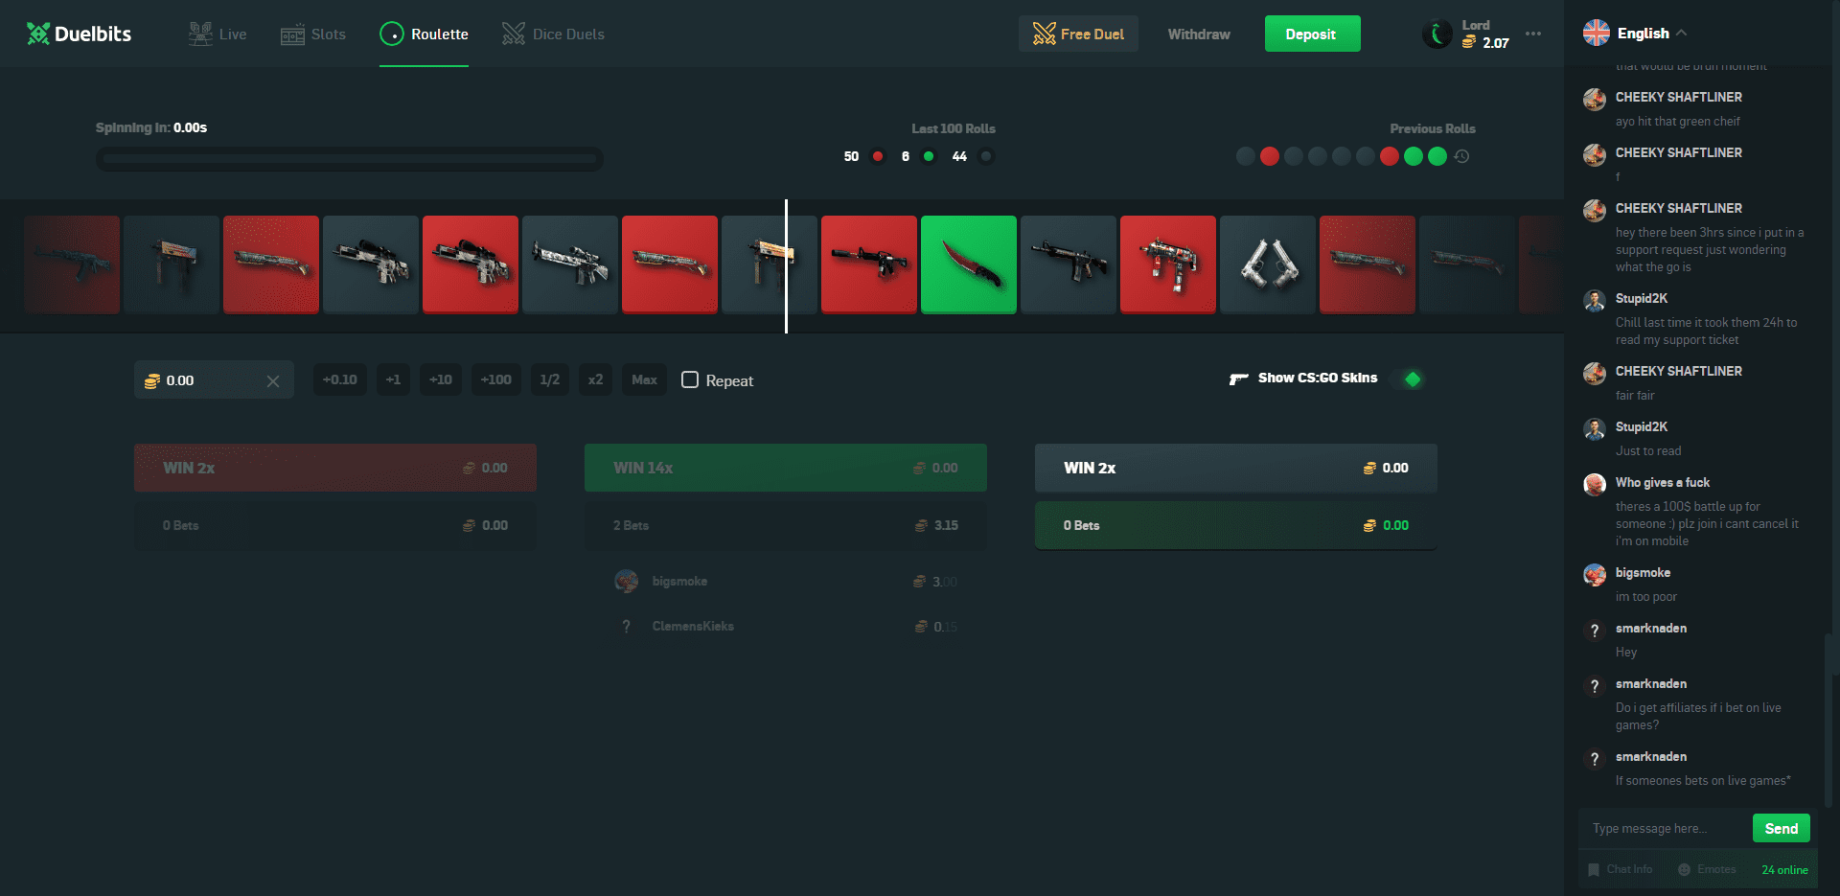This screenshot has height=896, width=1840.
Task: Click the green knife roulette tile
Action: 969,264
